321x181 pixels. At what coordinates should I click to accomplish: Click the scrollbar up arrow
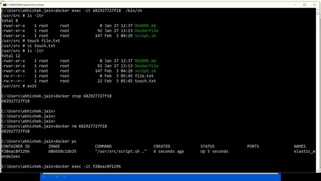pyautogui.click(x=317, y=10)
